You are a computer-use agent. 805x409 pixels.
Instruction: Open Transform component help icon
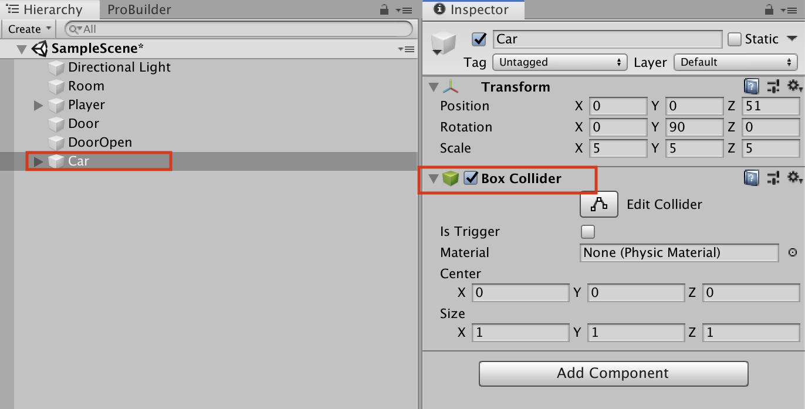751,87
